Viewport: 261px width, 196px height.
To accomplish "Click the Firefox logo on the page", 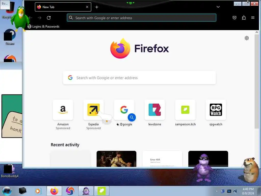I will (x=120, y=48).
